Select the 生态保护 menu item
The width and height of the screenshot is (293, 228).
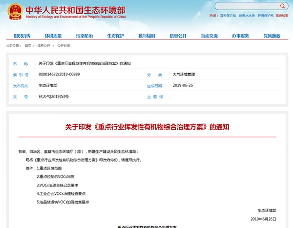(116, 36)
